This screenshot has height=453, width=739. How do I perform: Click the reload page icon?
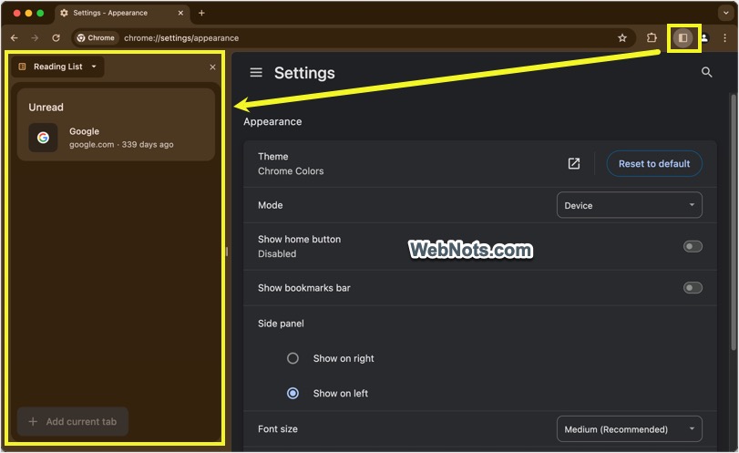[56, 38]
